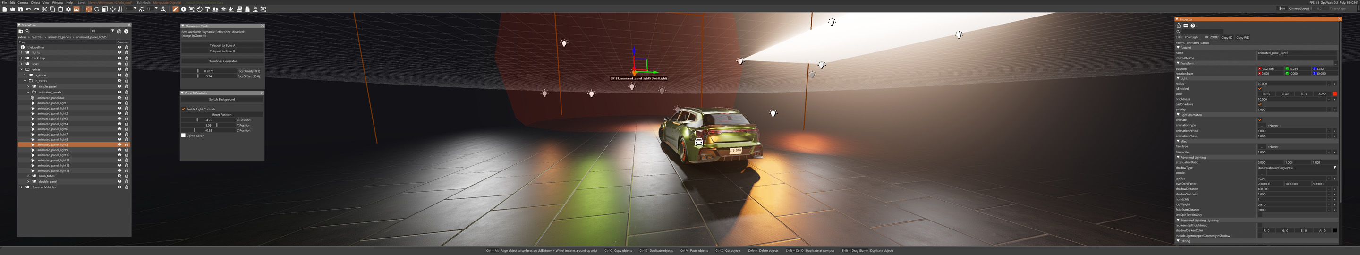Open the shadowType dropdown
Image resolution: width=1360 pixels, height=255 pixels.
click(1297, 168)
